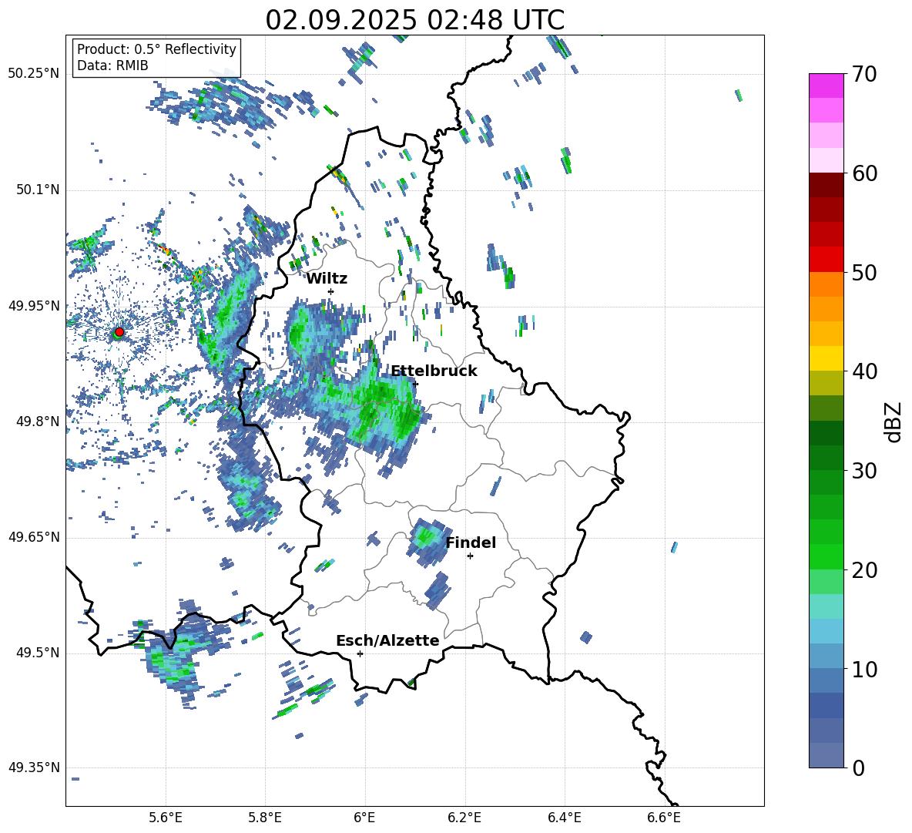Screen dimensions: 912x833
Task: Click the 6.6°E longitude label
Action: click(x=664, y=818)
